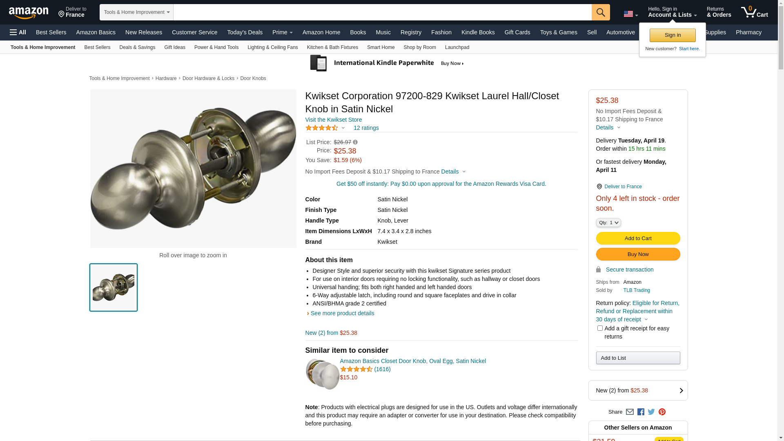Open Today's Deals in navigation bar
The height and width of the screenshot is (441, 784).
(245, 32)
